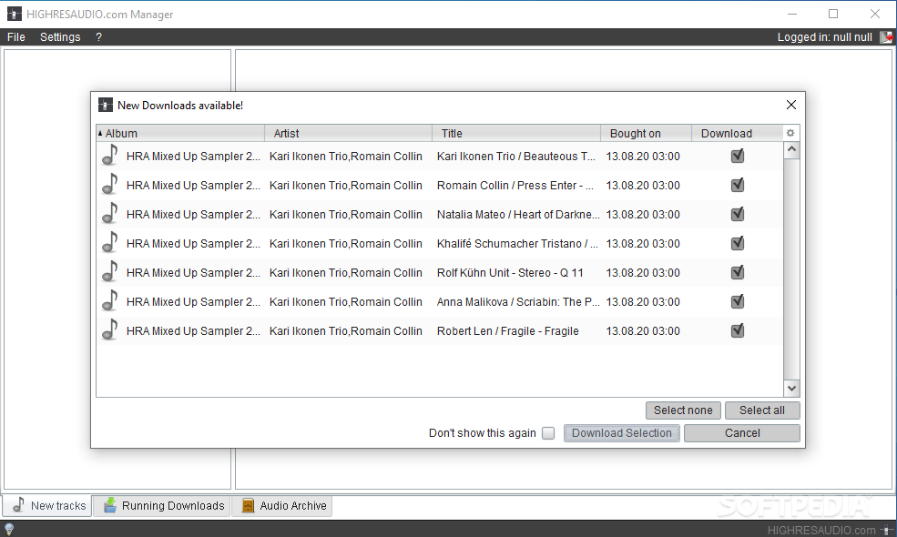Sort the list by Title column header
897x537 pixels.
click(x=516, y=133)
